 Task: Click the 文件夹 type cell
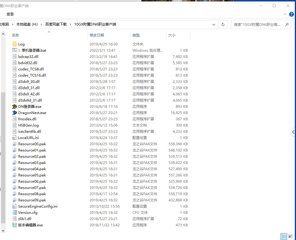pos(138,44)
